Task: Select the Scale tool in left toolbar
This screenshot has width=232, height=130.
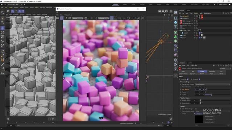Action: 3,37
